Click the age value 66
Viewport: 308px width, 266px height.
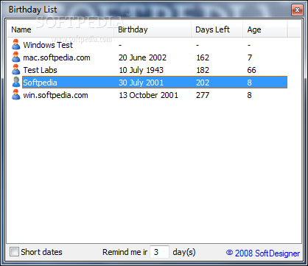coord(251,70)
